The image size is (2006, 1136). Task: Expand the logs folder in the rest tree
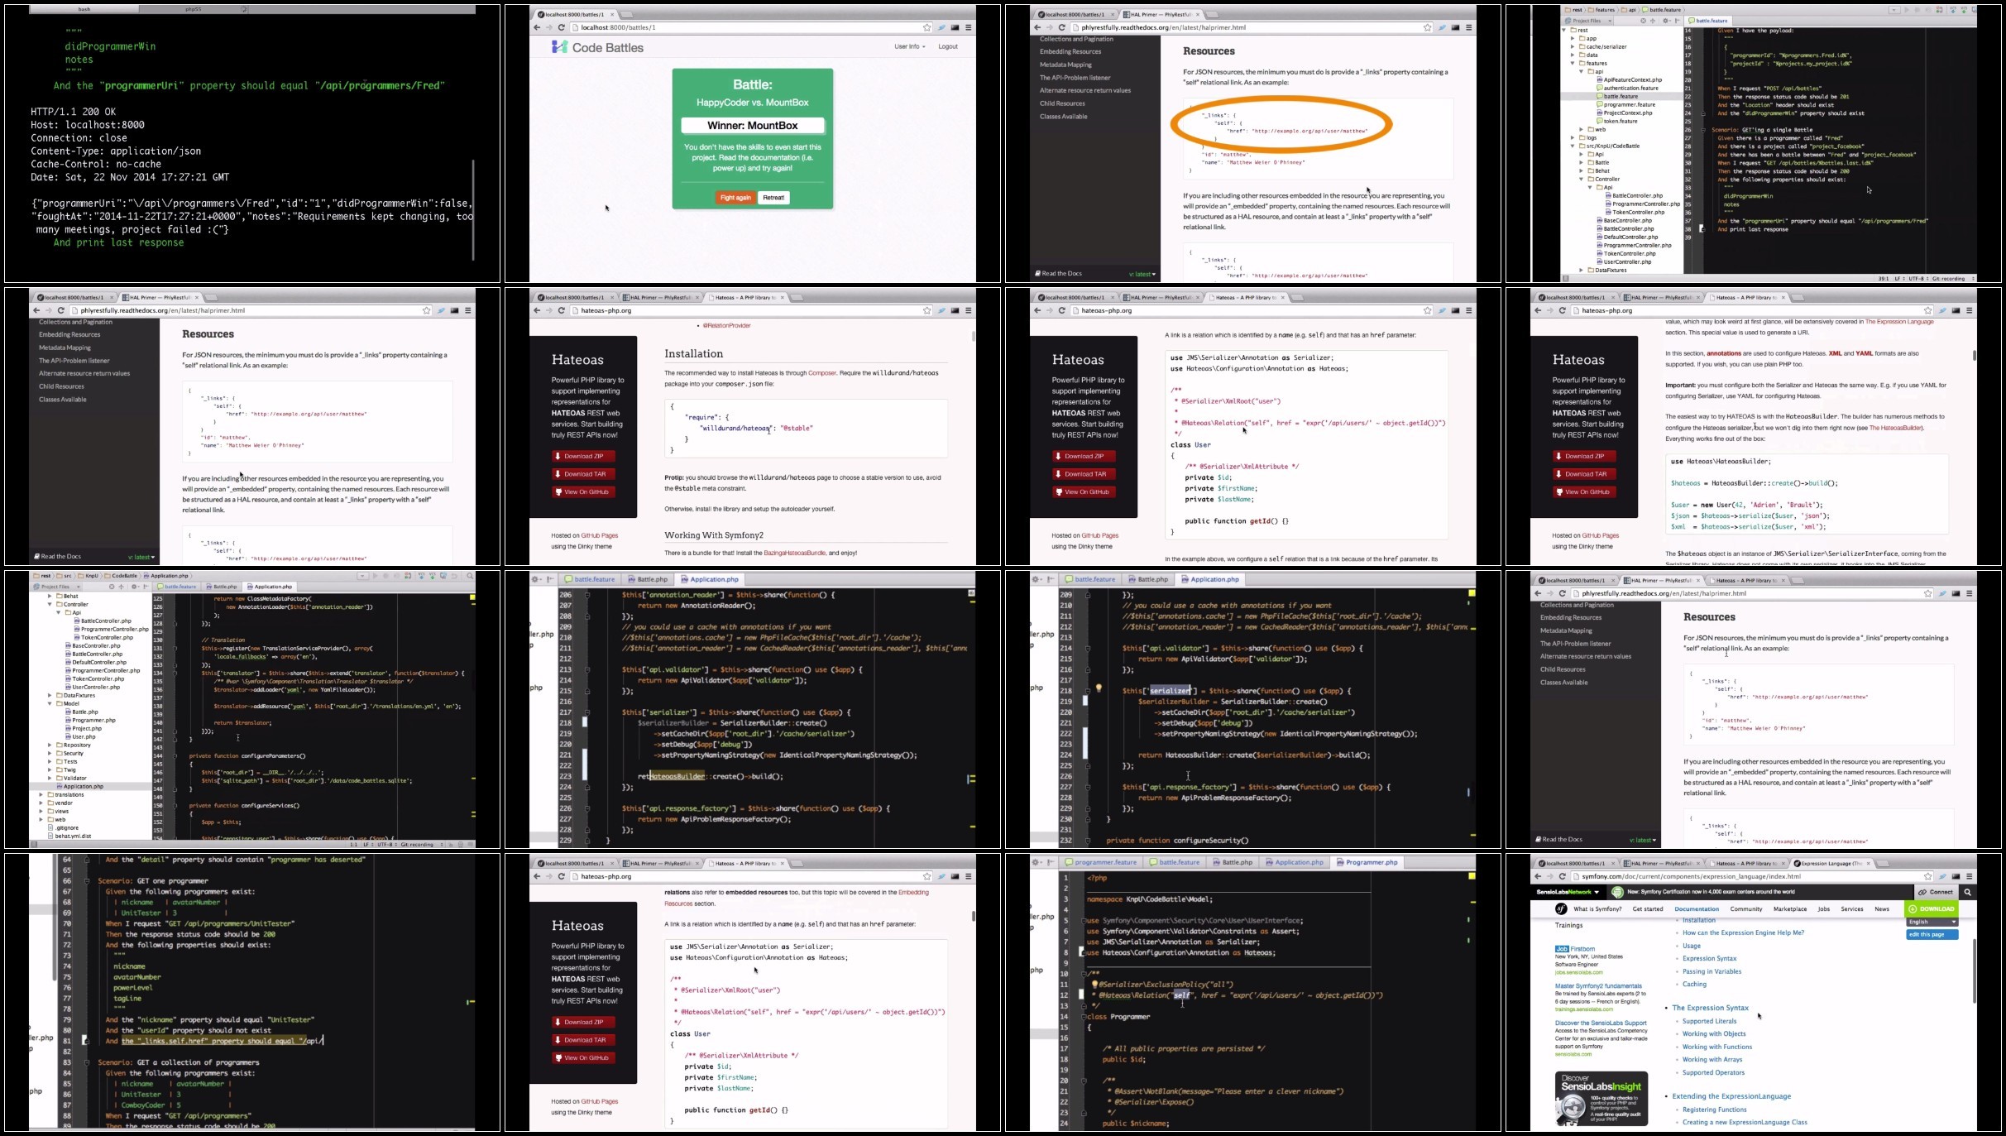[1573, 137]
